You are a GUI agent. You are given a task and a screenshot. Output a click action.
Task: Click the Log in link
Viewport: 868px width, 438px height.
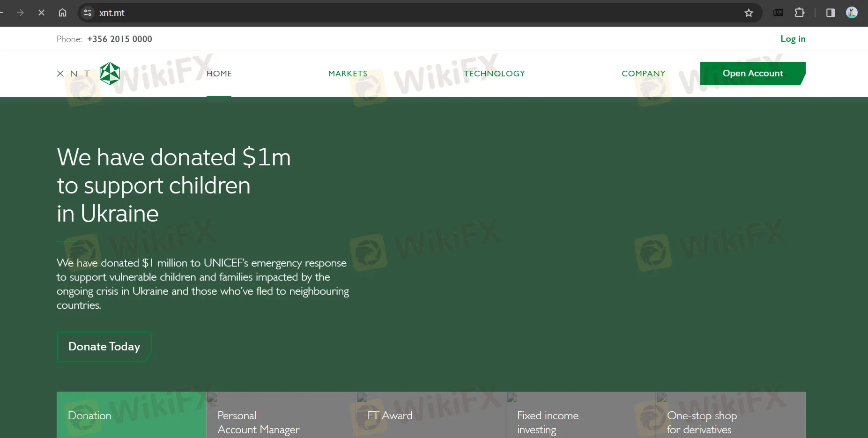tap(793, 38)
